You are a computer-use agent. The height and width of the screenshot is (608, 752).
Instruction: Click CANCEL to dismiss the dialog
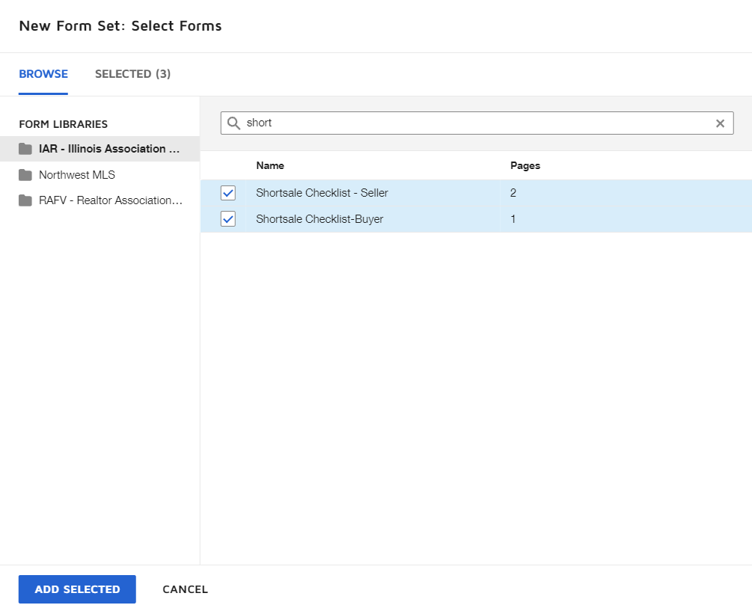tap(185, 589)
